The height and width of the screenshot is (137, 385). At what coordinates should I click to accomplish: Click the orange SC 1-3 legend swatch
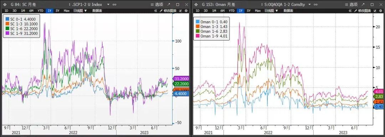7,24
